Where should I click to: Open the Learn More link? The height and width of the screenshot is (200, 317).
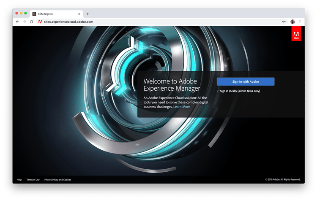coord(182,107)
